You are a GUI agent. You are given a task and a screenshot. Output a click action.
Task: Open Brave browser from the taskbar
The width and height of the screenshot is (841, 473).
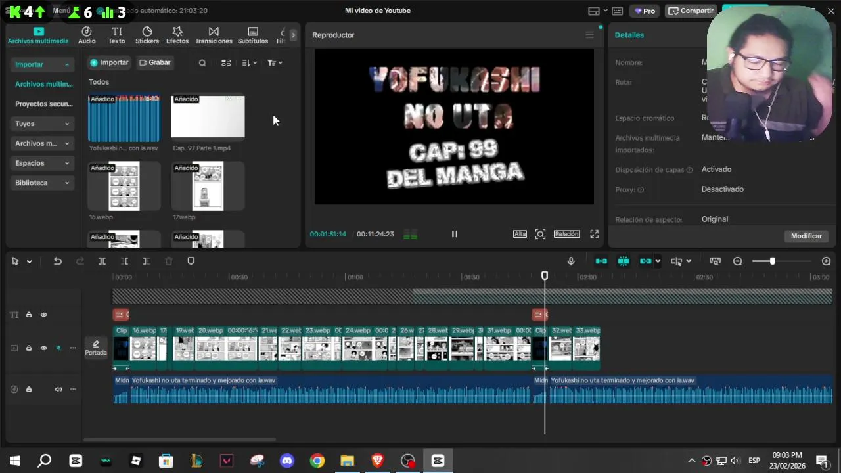[378, 461]
